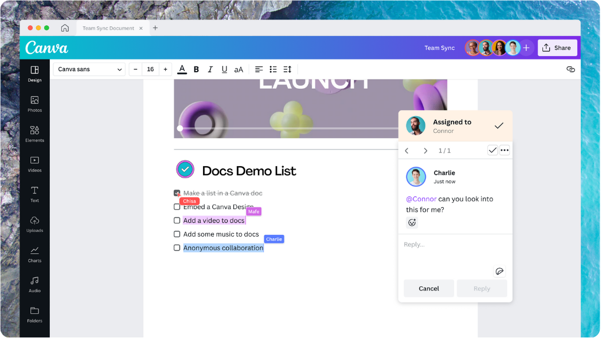Check the Embed a Canva Design item
Viewport: 602px width, 338px height.
(177, 207)
